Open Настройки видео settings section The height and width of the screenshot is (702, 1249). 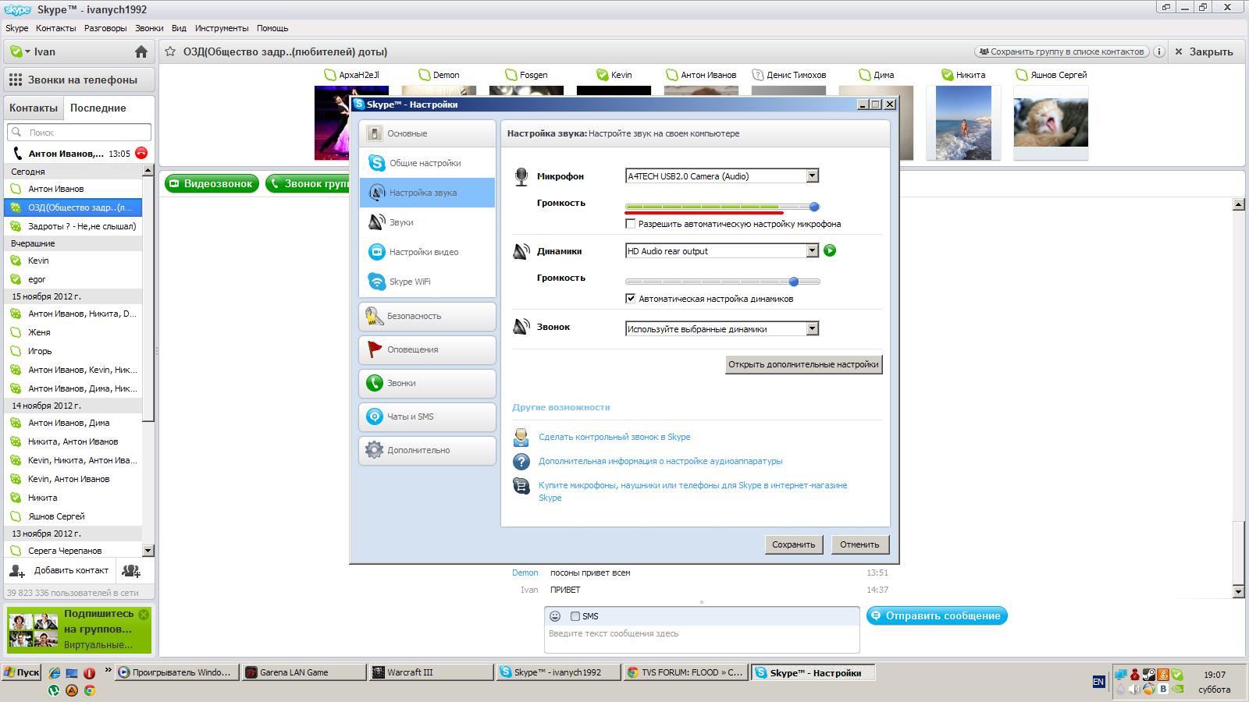pyautogui.click(x=428, y=252)
